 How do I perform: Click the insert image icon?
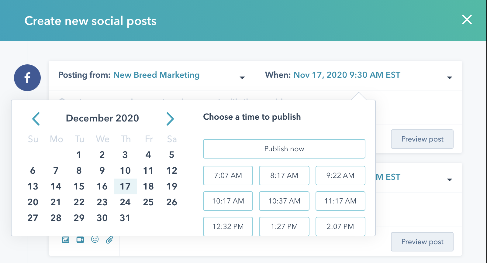(66, 240)
